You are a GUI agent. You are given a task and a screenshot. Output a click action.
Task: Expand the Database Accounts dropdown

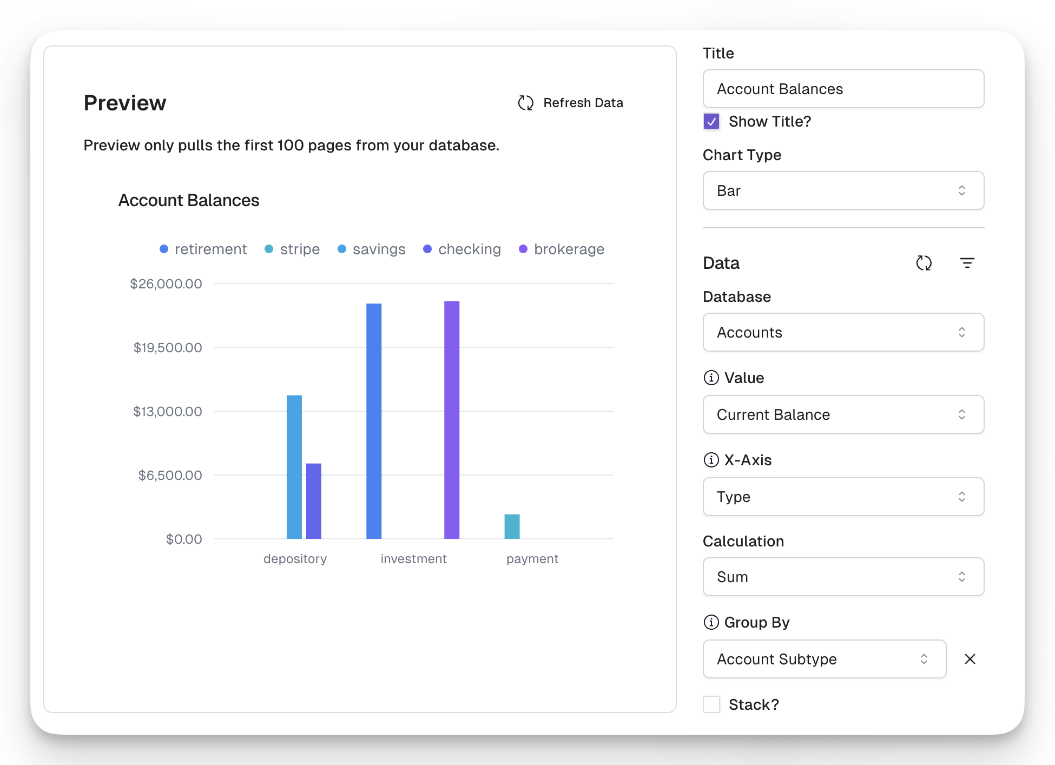click(x=843, y=332)
